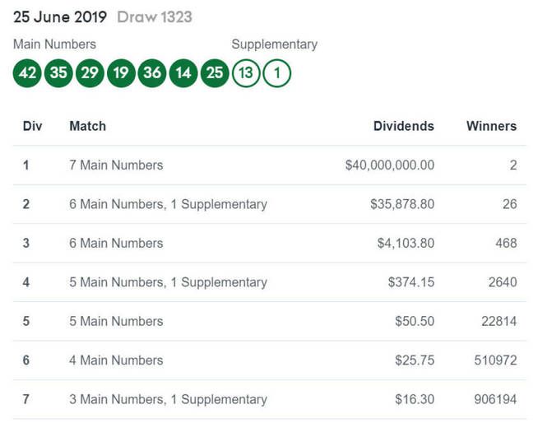Select the $40,000,000.00 dividend cell
The height and width of the screenshot is (423, 538).
click(x=390, y=165)
